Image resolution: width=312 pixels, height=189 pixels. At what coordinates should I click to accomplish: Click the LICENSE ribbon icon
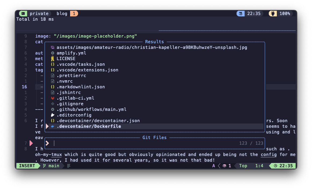(53, 59)
